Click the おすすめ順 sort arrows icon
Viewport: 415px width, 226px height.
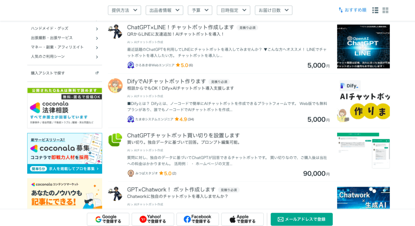340,10
